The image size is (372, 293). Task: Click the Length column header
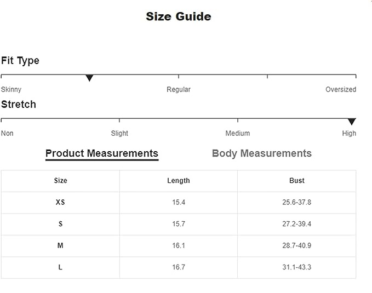pyautogui.click(x=179, y=181)
